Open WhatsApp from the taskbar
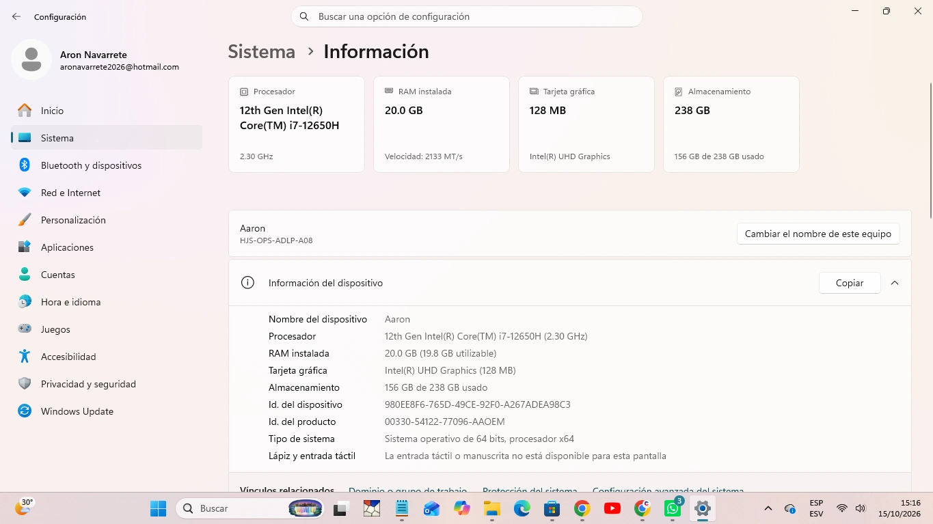The image size is (933, 524). (x=673, y=508)
